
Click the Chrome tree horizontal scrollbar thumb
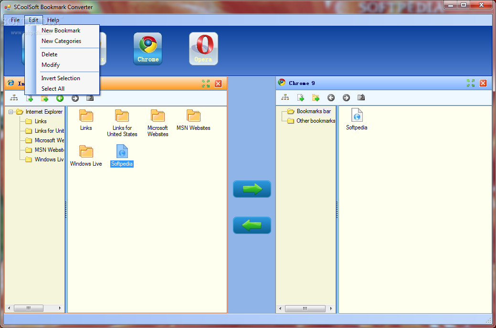tap(305, 308)
